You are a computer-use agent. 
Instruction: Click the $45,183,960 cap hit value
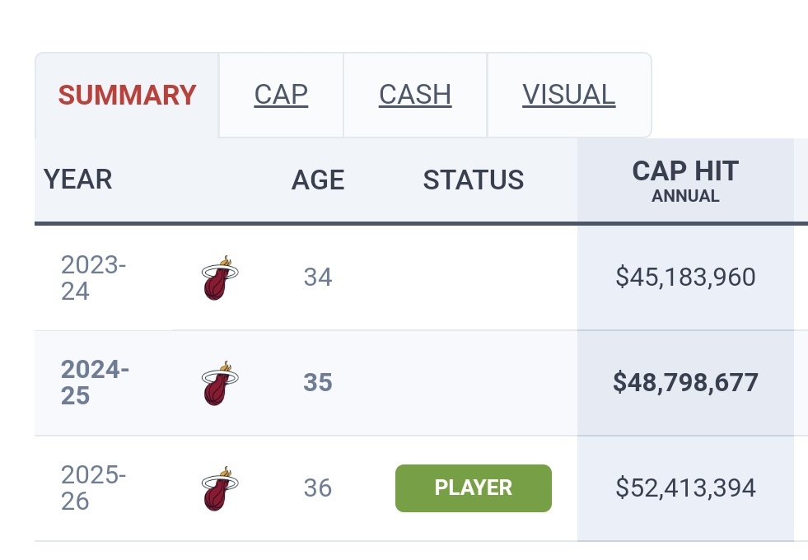tap(685, 278)
